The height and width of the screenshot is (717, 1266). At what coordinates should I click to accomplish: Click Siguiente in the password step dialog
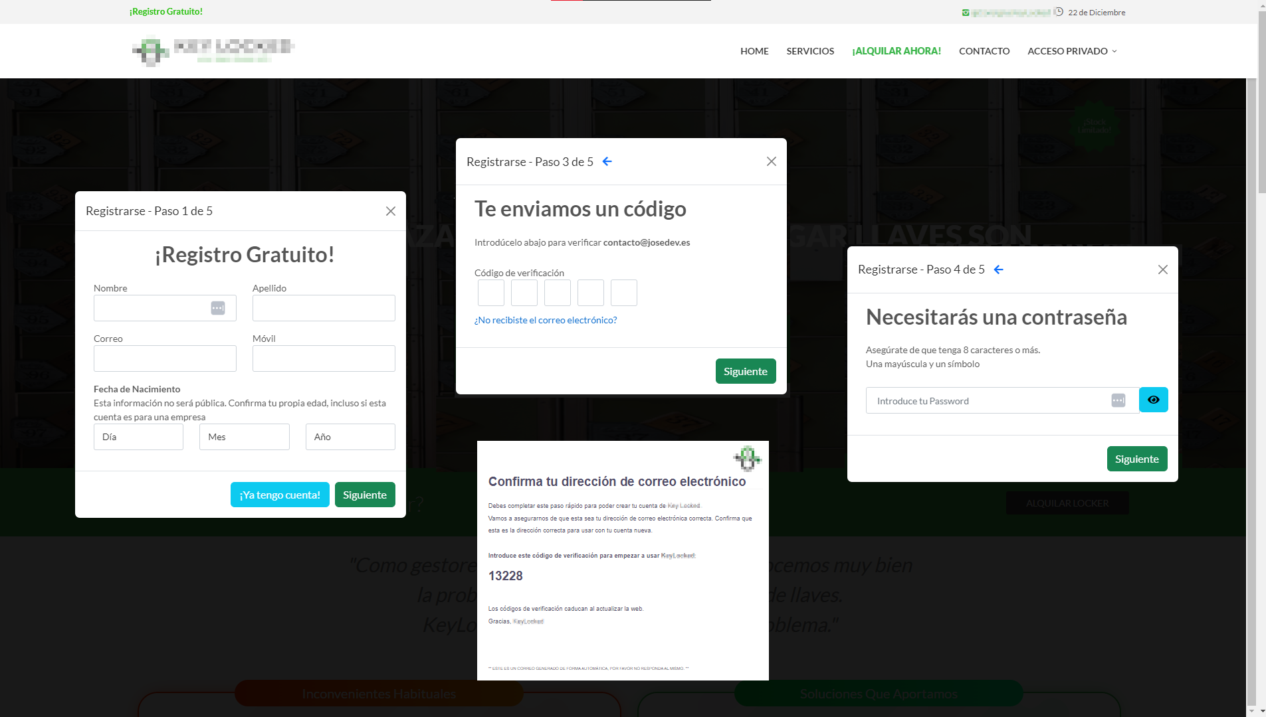coord(1136,459)
